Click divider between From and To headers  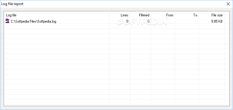(175, 15)
